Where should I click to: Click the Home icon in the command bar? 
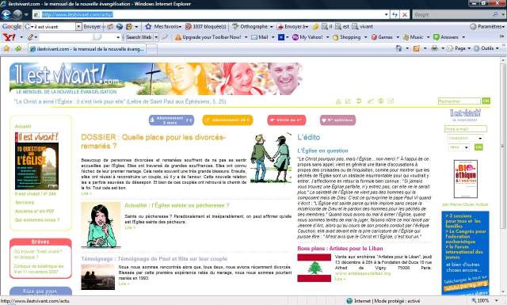[x=398, y=48]
